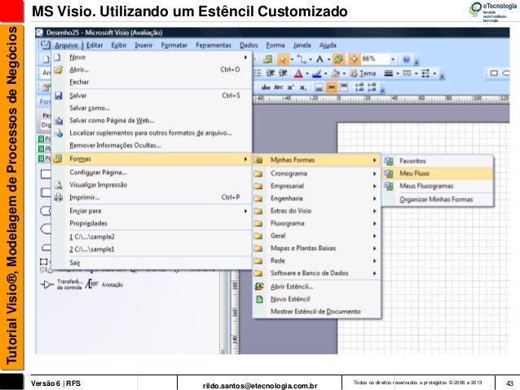Open the fill color dropdown arrow
The width and height of the screenshot is (520, 390).
(x=344, y=74)
